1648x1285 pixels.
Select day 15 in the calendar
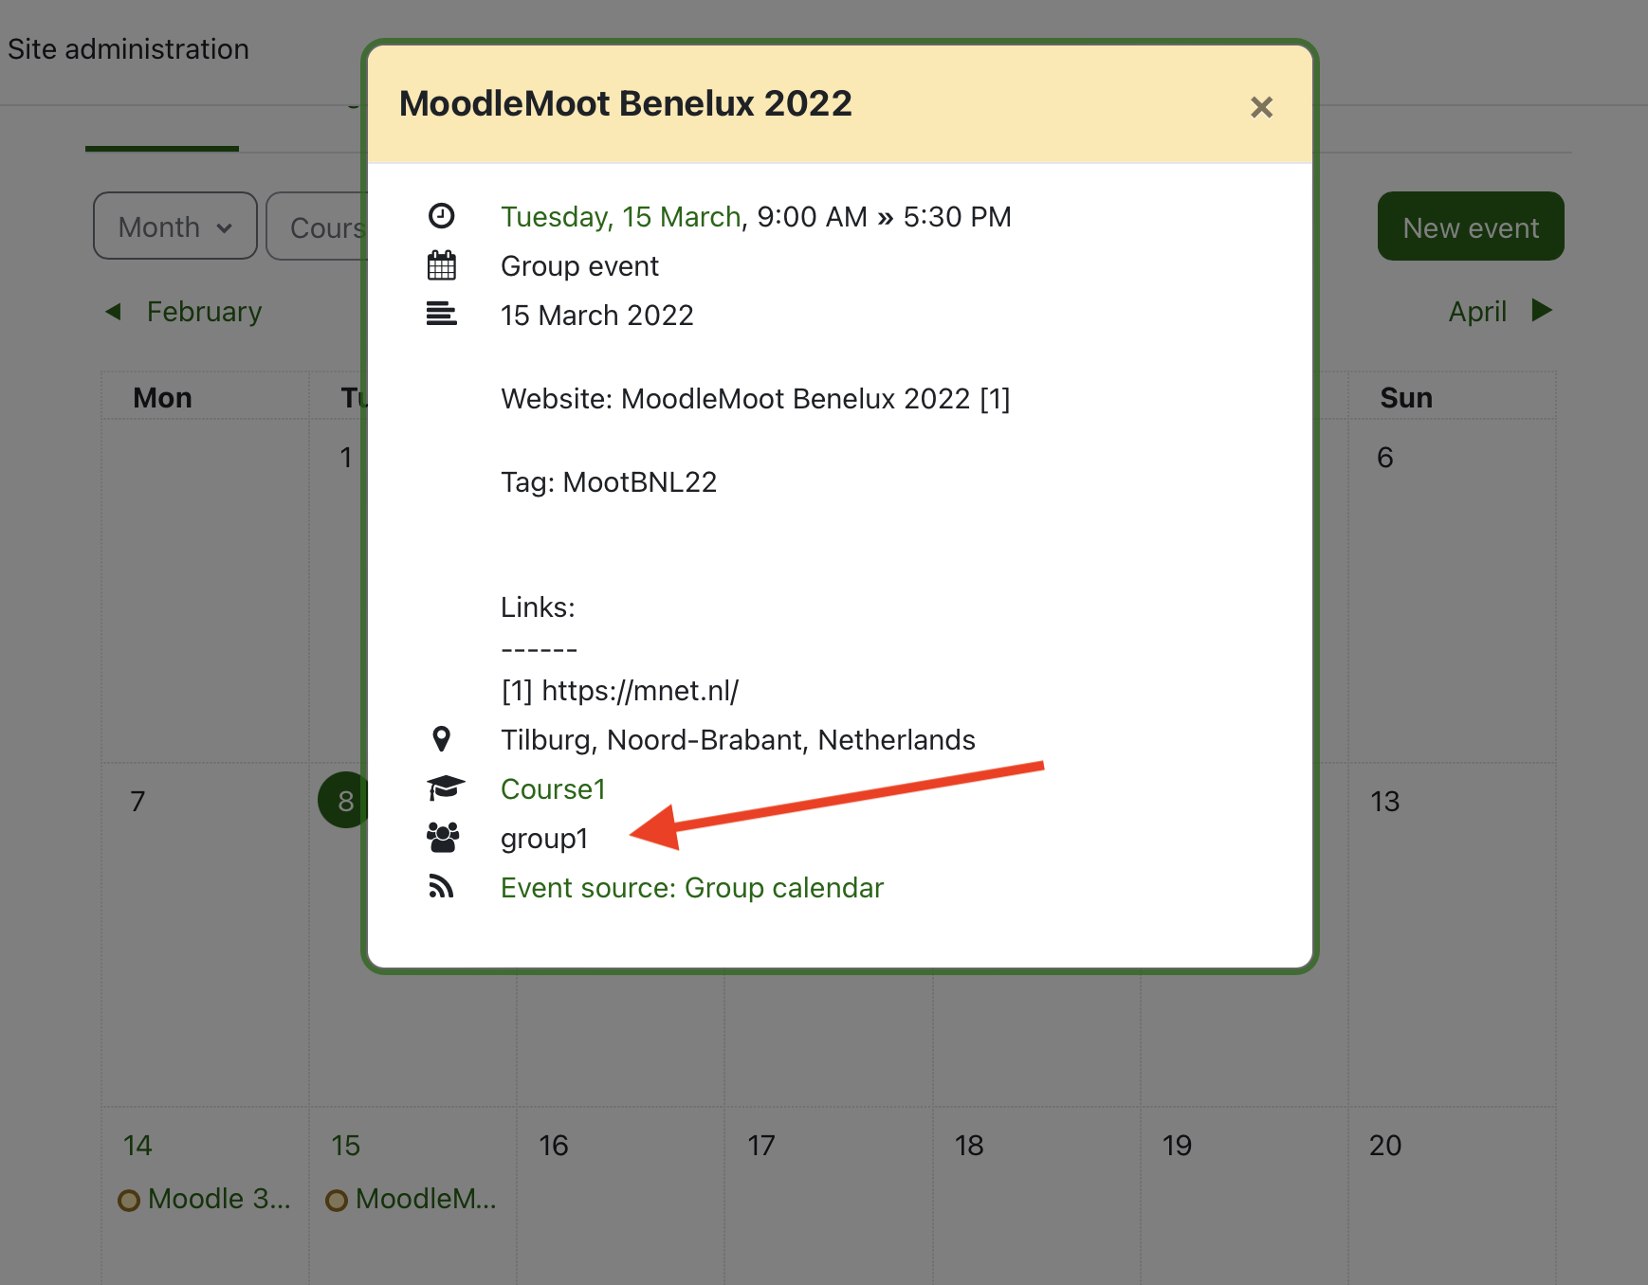coord(345,1146)
